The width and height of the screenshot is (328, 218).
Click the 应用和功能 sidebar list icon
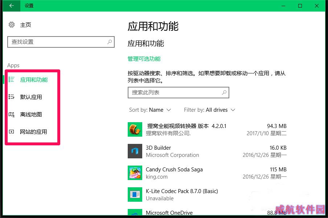[x=12, y=80]
